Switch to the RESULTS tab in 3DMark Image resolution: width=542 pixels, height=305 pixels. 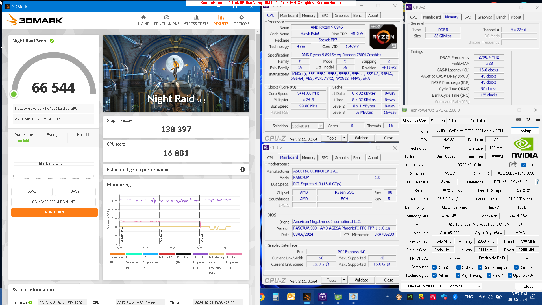tap(221, 20)
